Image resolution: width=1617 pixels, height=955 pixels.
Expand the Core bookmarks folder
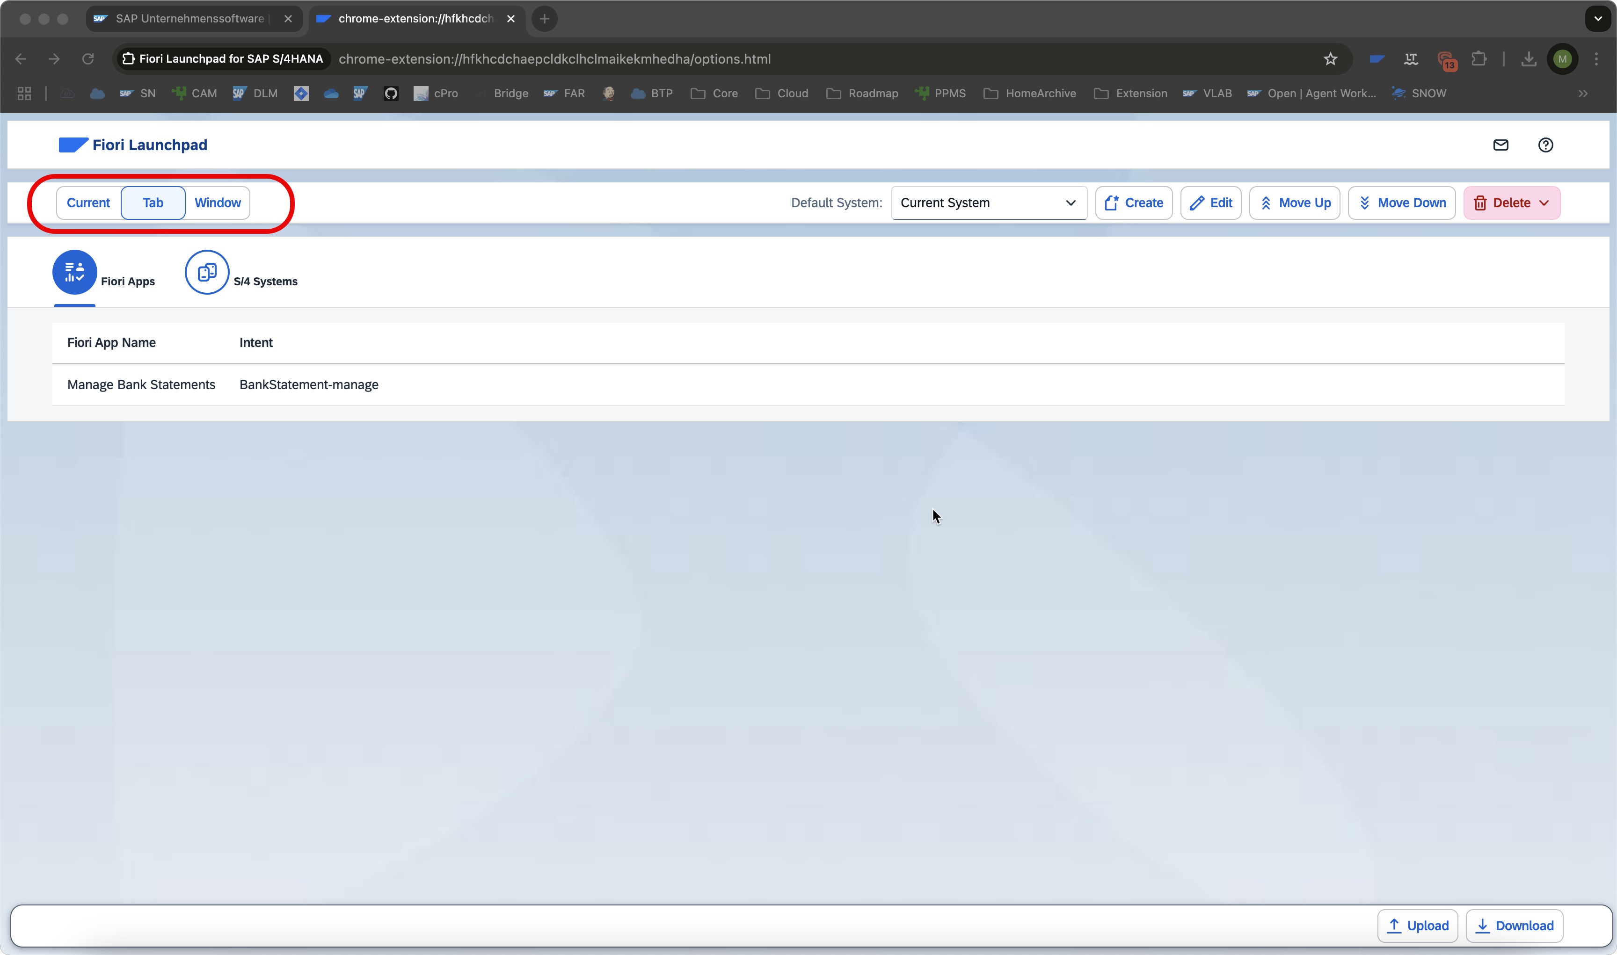[714, 94]
